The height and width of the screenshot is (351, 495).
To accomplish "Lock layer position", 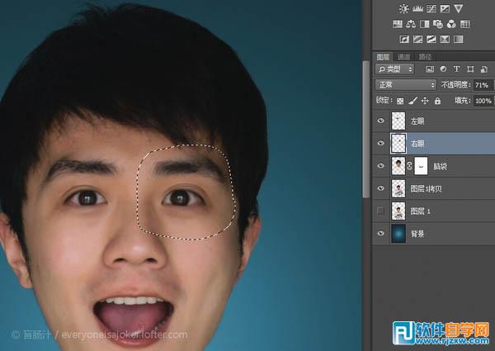I will (x=425, y=101).
